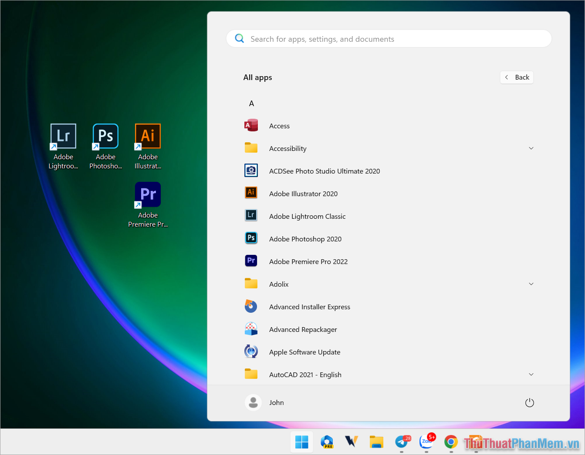Open Telegram from the taskbar

[x=401, y=442]
